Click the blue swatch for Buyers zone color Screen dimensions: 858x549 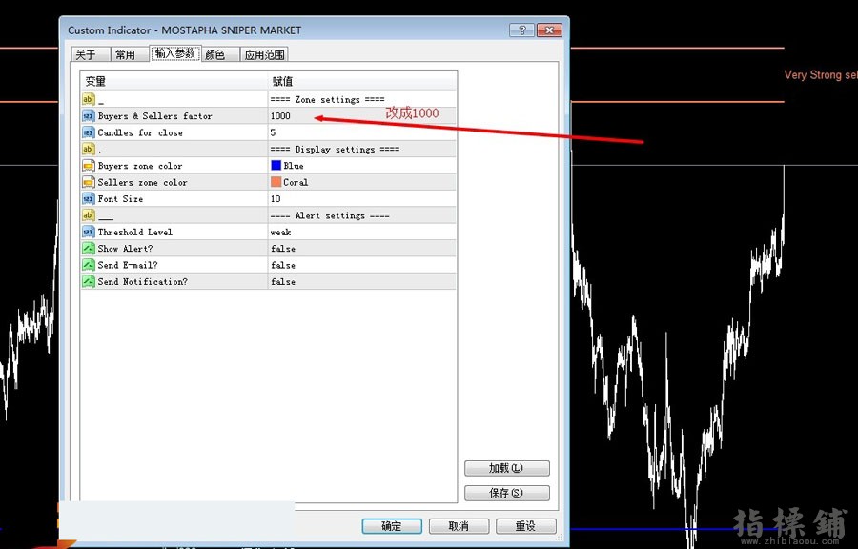[x=276, y=165]
